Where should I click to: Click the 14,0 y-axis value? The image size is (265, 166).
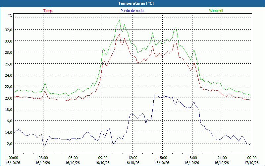(9, 132)
